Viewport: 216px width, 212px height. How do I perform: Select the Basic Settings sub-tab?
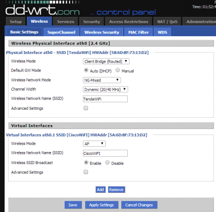24,32
